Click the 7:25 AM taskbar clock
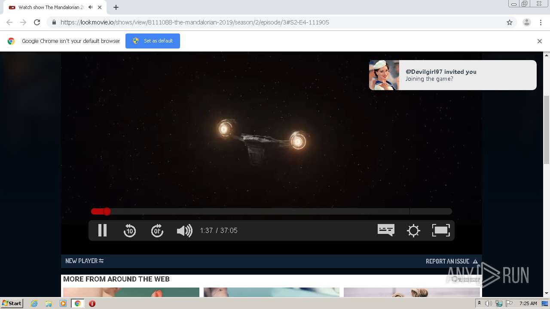This screenshot has height=309, width=550. click(x=528, y=303)
